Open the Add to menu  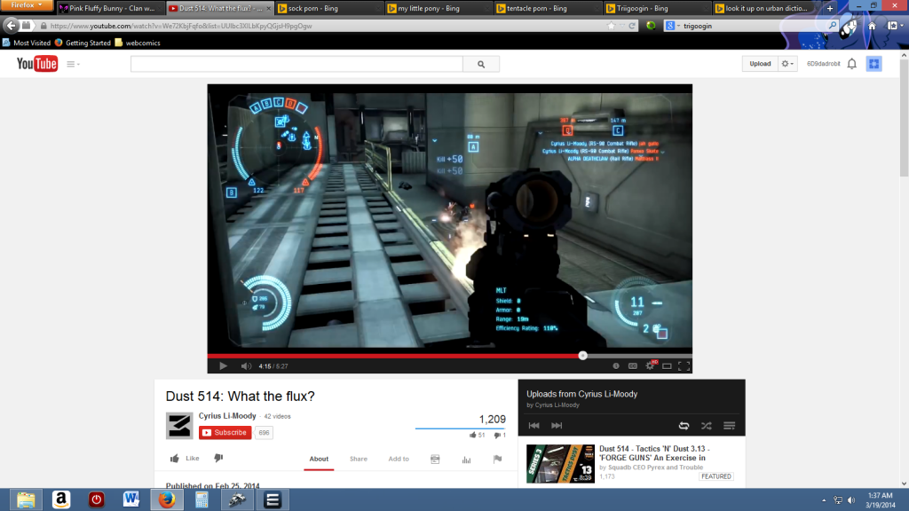(x=399, y=459)
